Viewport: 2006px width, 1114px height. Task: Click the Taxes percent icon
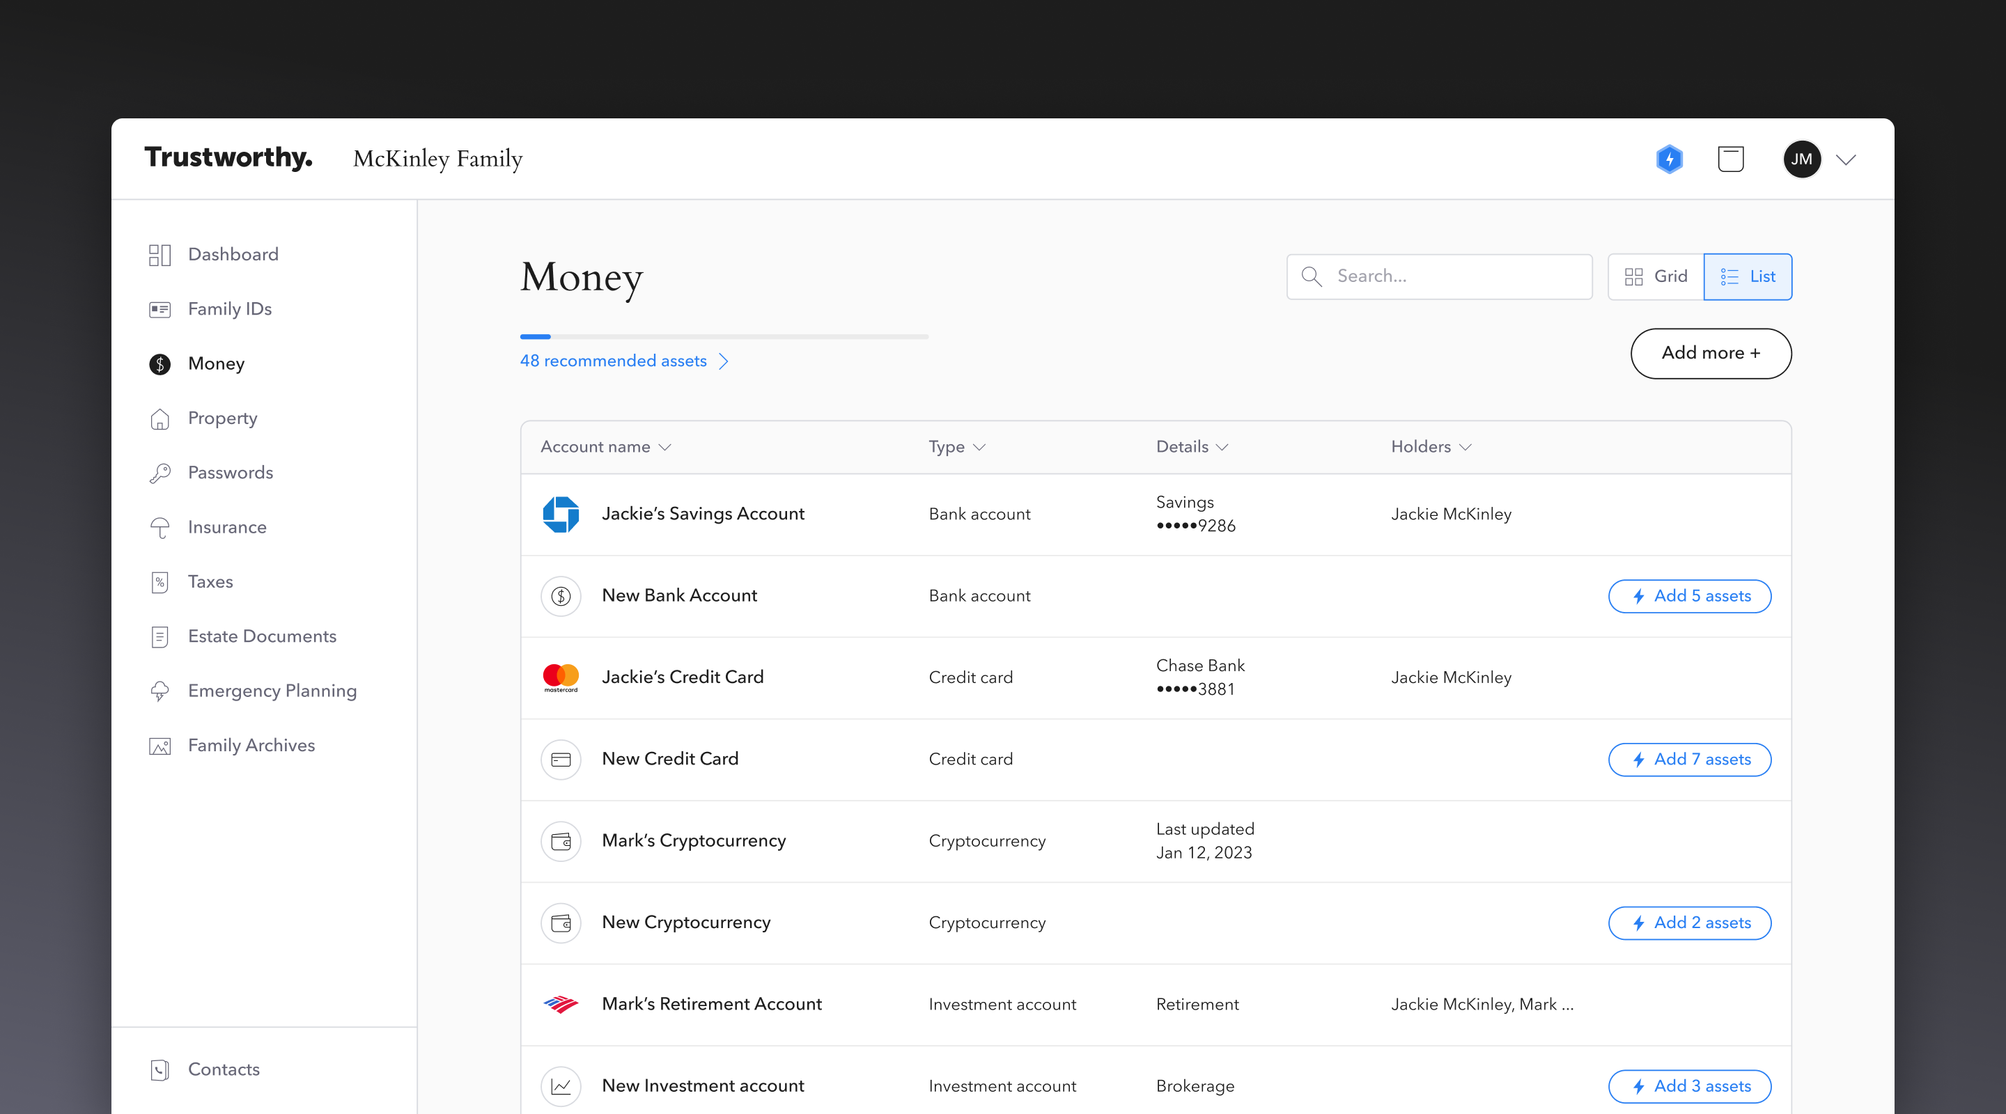[x=160, y=581]
